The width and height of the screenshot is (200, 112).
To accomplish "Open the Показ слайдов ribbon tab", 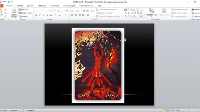I will 69,6.
